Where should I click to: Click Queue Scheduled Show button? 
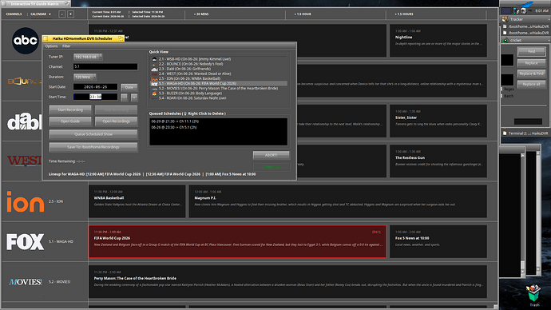tap(93, 134)
